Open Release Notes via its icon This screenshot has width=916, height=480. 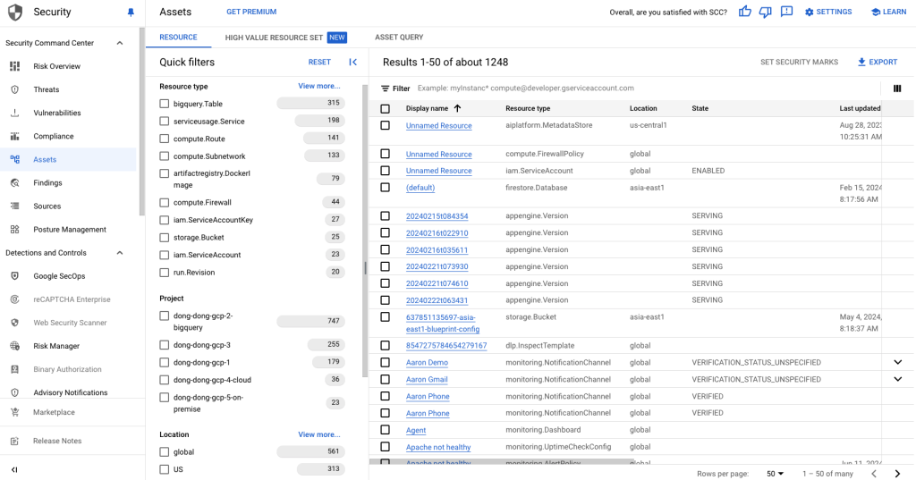coord(14,441)
